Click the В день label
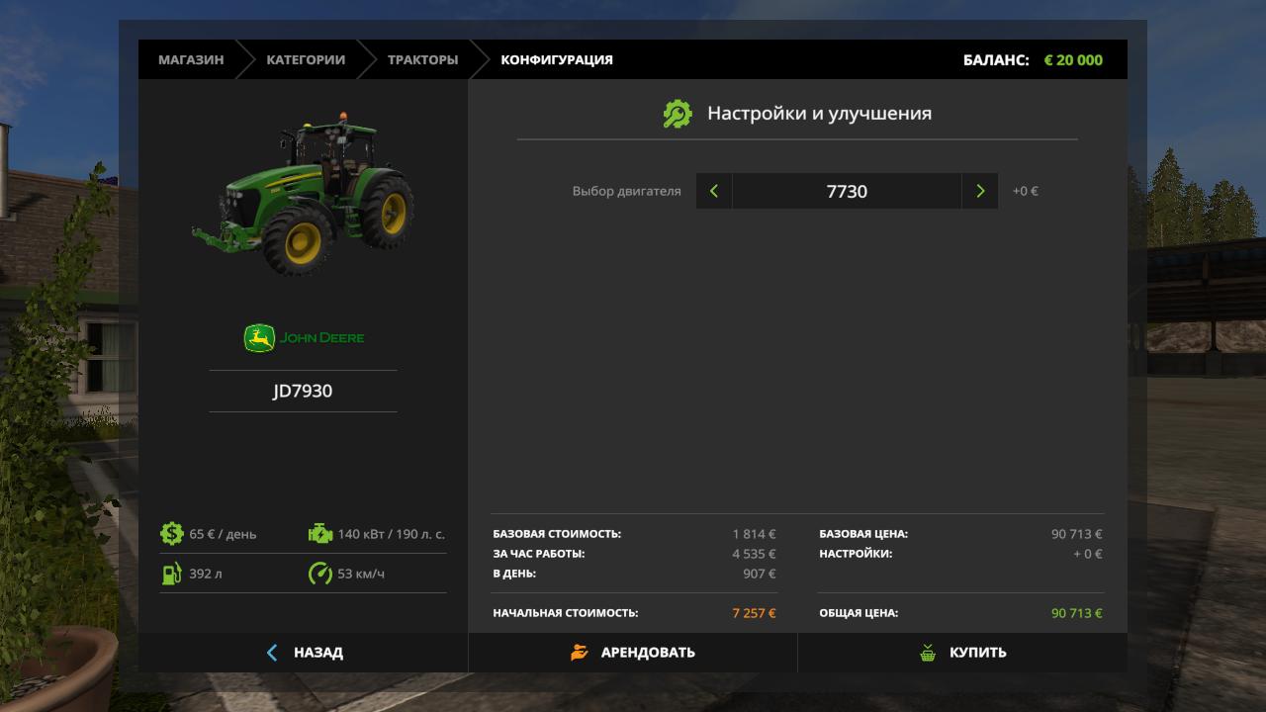 coord(514,574)
